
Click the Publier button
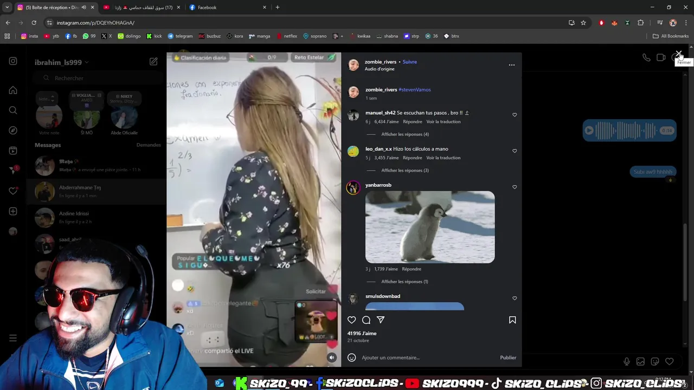508,357
